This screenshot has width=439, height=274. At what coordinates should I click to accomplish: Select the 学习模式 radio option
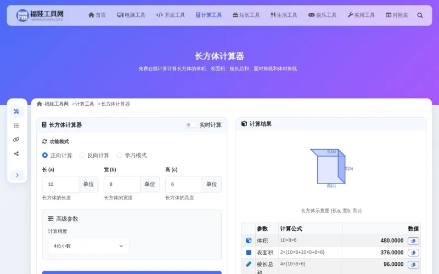click(119, 155)
